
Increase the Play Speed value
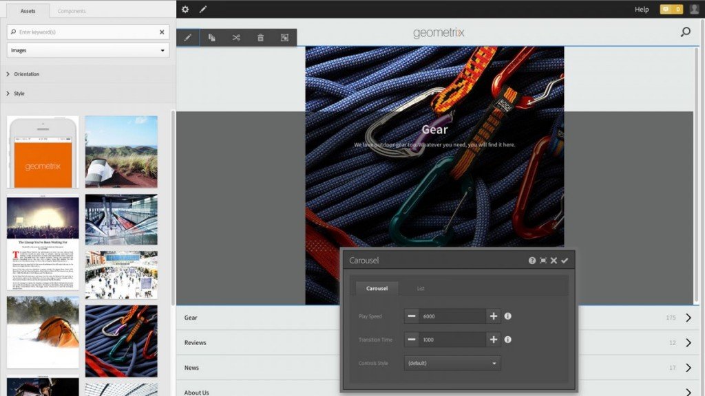coord(493,316)
